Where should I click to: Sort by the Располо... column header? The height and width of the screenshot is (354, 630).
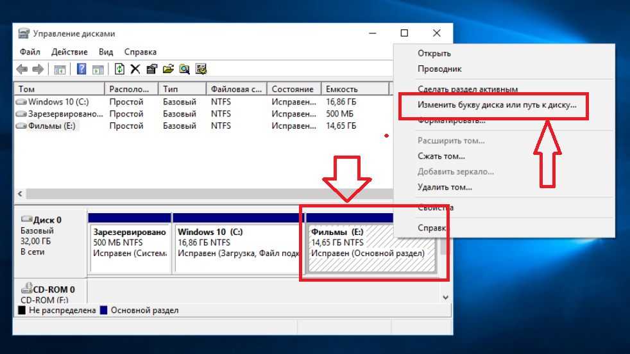(132, 89)
